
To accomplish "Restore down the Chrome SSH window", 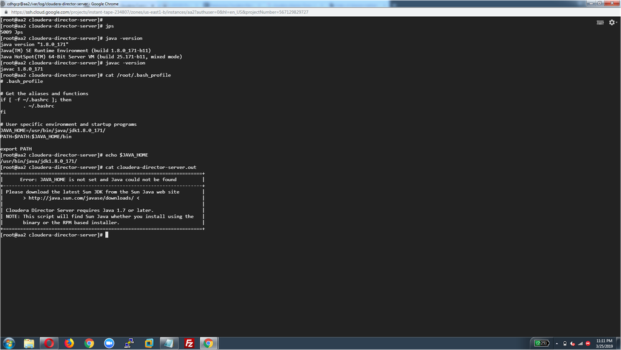I will [x=600, y=3].
